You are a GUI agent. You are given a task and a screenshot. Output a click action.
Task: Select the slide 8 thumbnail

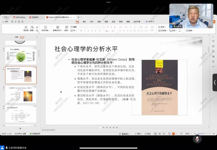[21, 95]
